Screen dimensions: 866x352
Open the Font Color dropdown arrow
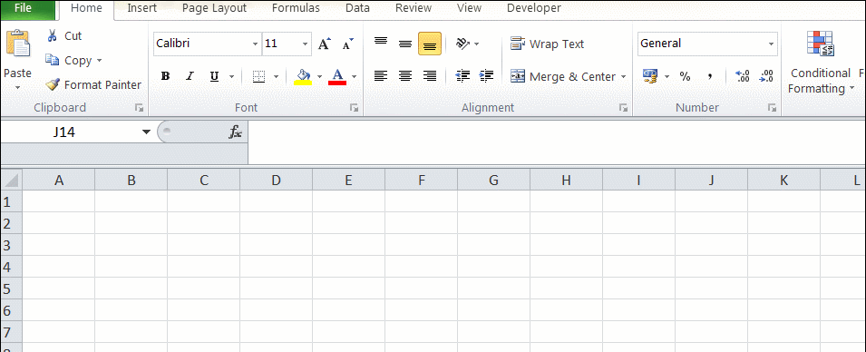pyautogui.click(x=354, y=77)
